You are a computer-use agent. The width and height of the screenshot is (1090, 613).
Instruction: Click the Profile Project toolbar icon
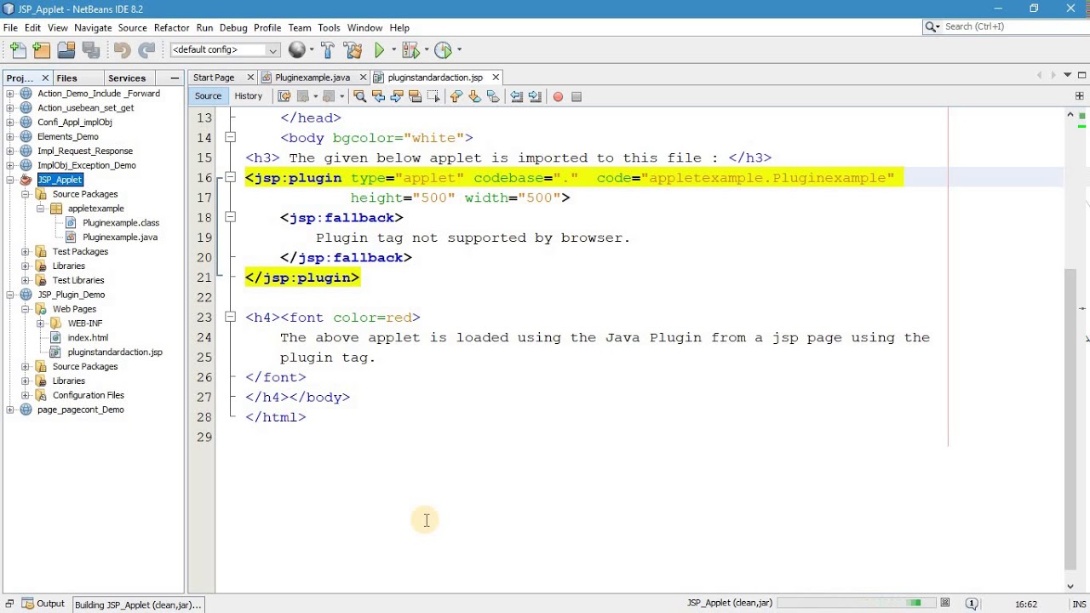443,50
